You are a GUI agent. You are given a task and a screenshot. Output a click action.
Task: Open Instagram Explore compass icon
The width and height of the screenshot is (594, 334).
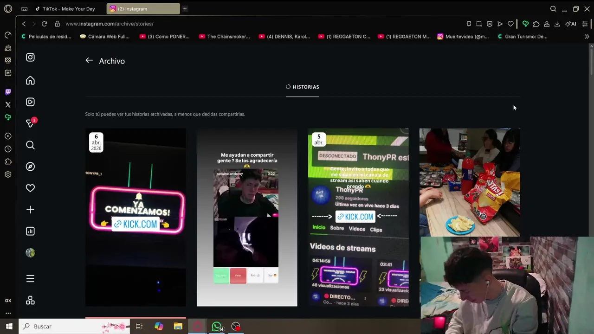30,167
